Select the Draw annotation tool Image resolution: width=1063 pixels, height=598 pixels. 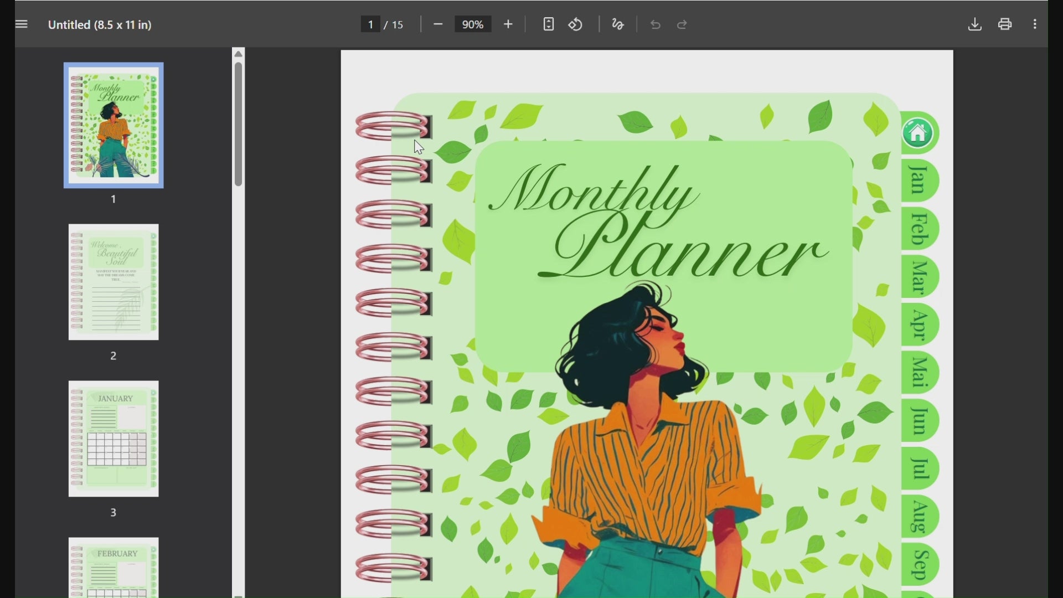[618, 24]
